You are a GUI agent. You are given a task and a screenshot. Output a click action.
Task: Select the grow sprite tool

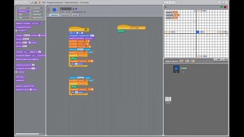coord(172,3)
